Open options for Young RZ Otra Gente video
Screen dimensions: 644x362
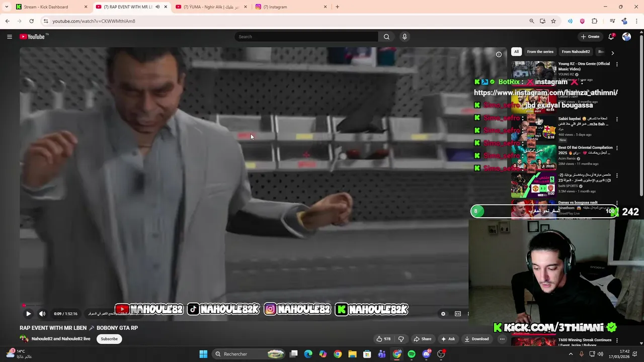617,64
